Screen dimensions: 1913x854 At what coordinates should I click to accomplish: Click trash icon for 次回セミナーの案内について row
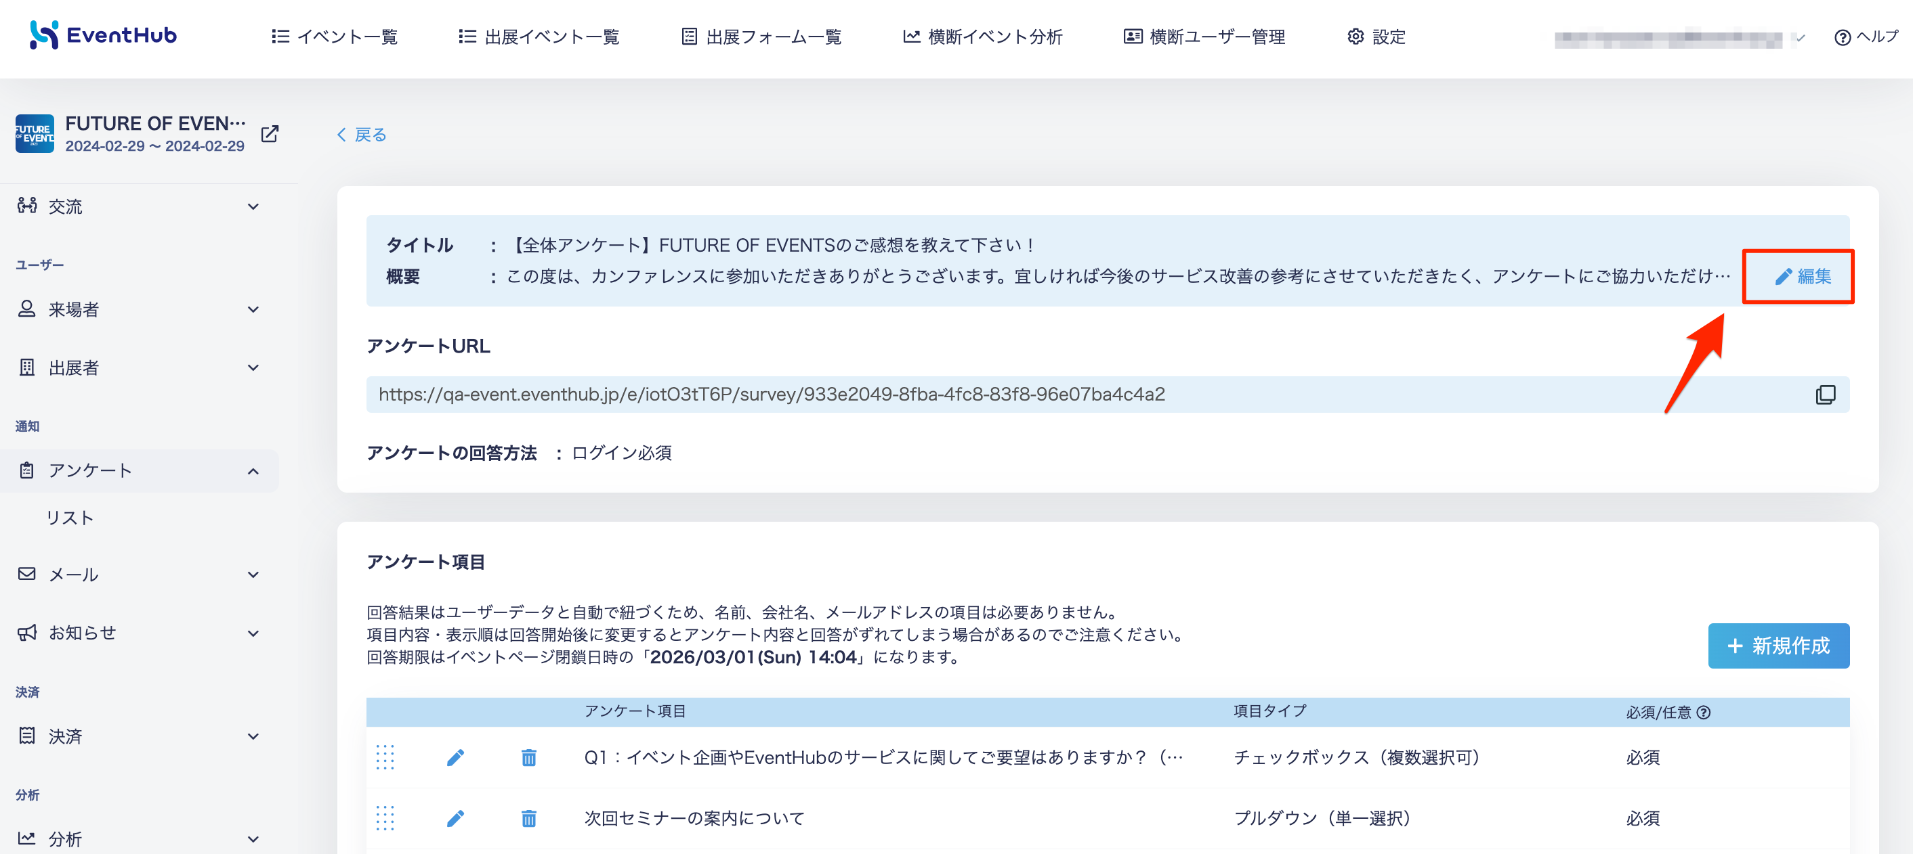point(528,817)
